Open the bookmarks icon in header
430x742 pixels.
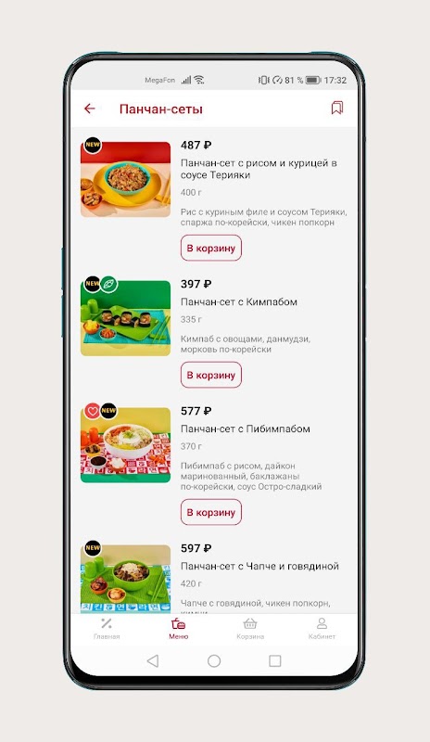click(336, 108)
